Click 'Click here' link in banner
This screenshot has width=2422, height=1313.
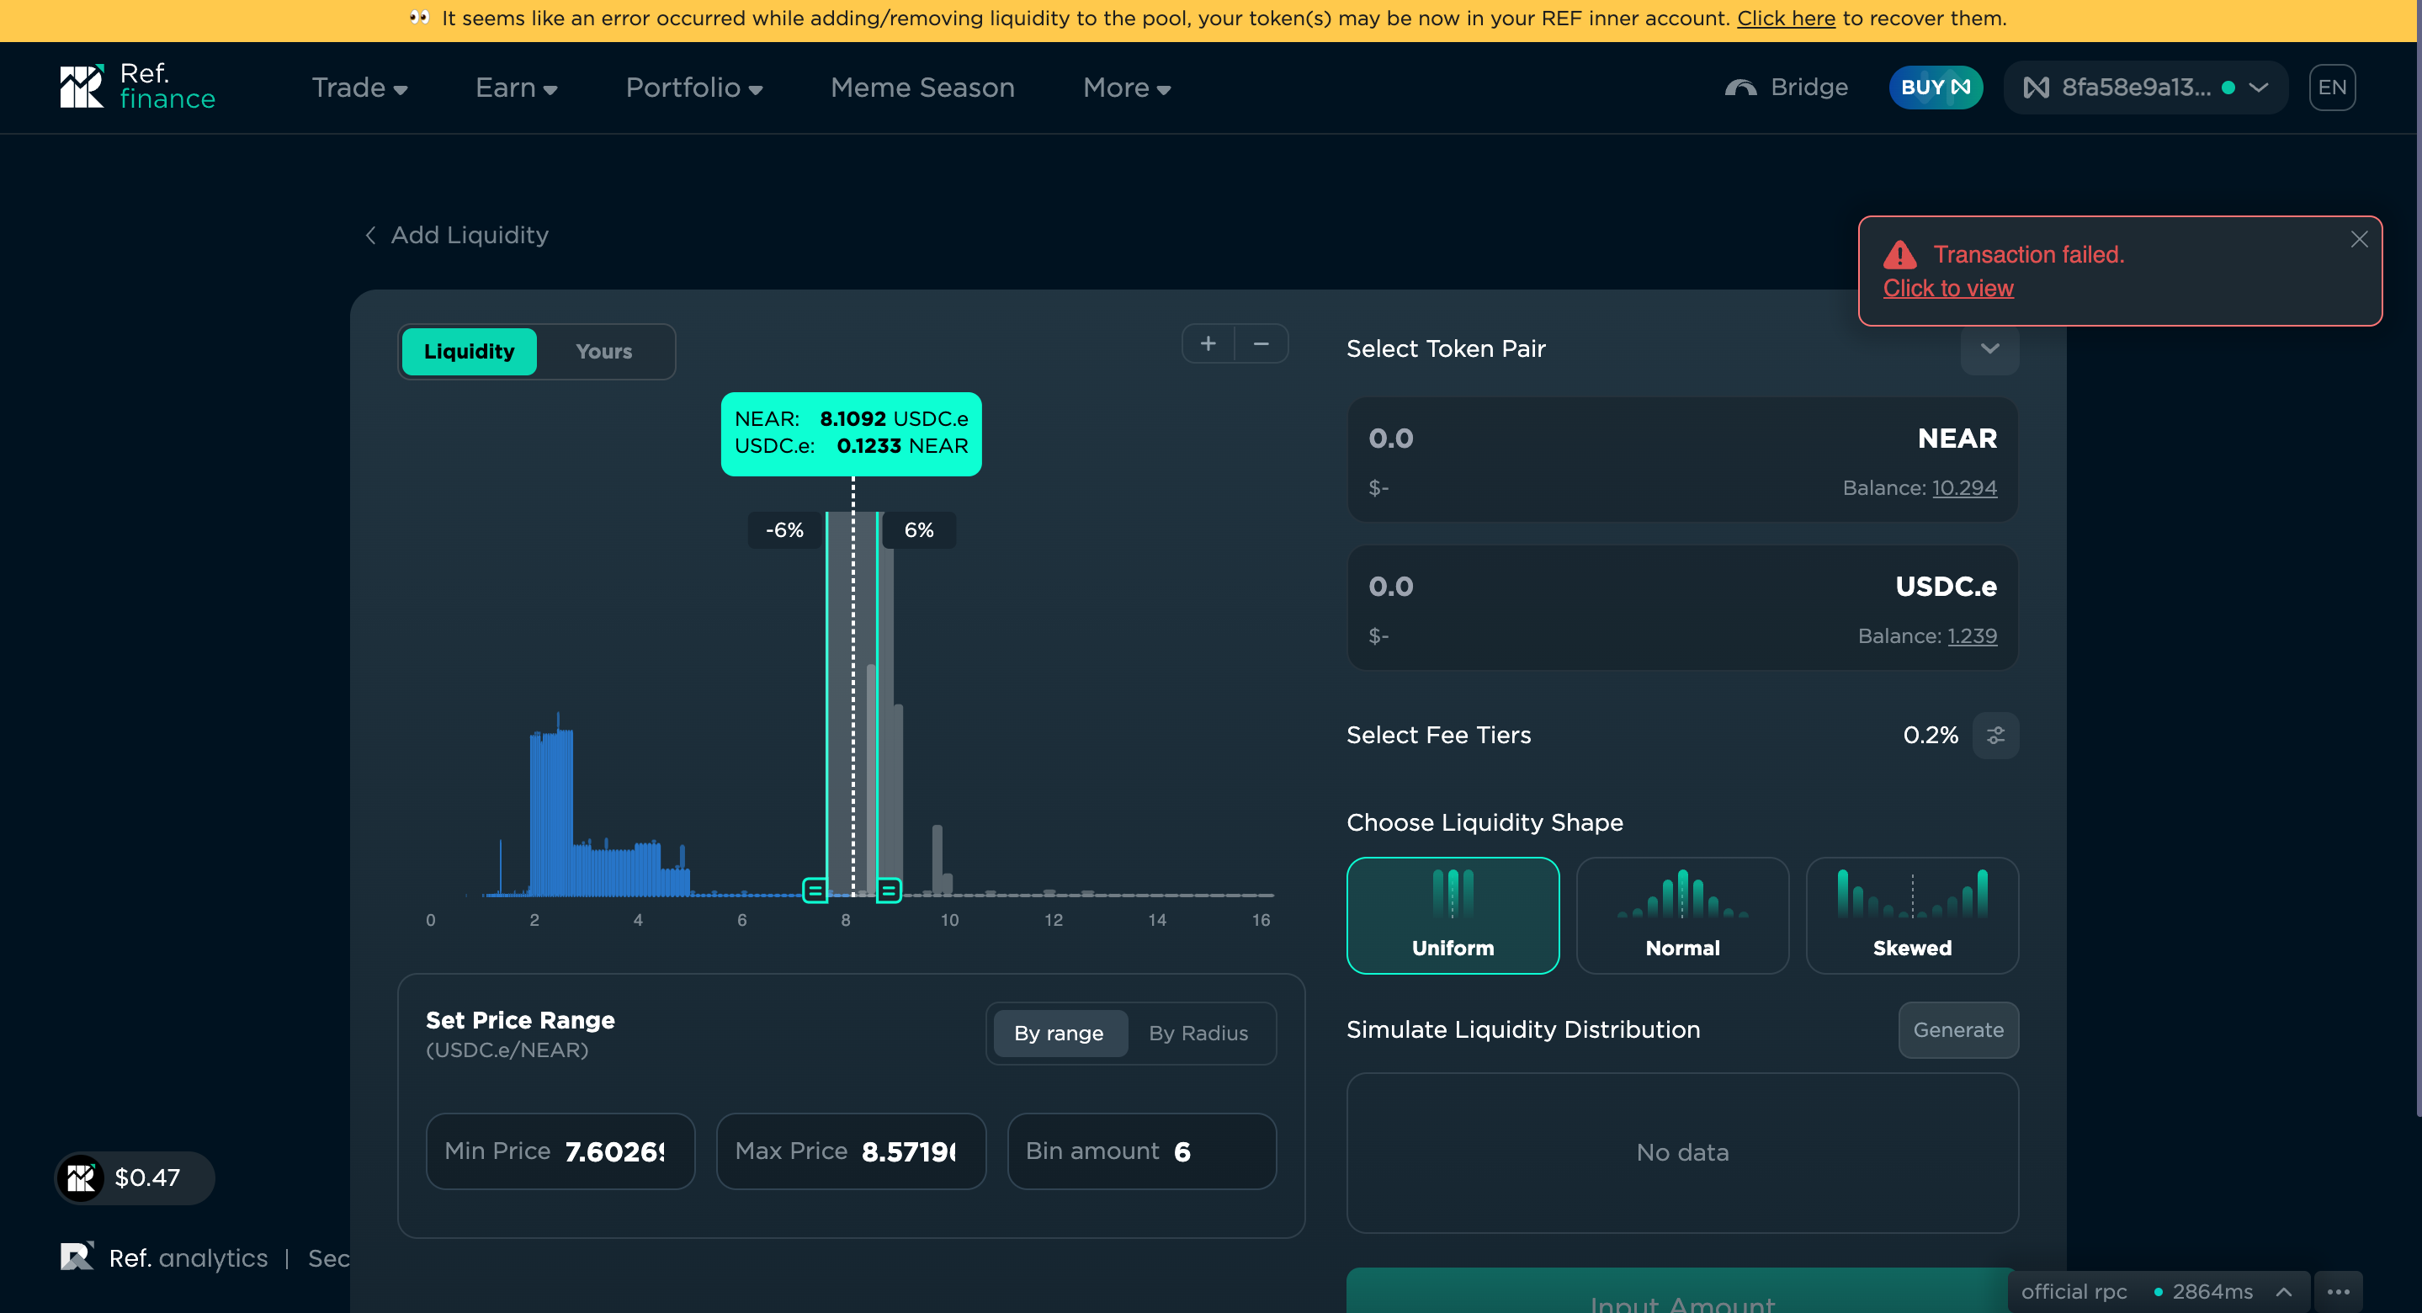(x=1786, y=18)
